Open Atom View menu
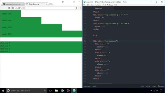The height and width of the screenshot is (93, 165). point(92,5)
